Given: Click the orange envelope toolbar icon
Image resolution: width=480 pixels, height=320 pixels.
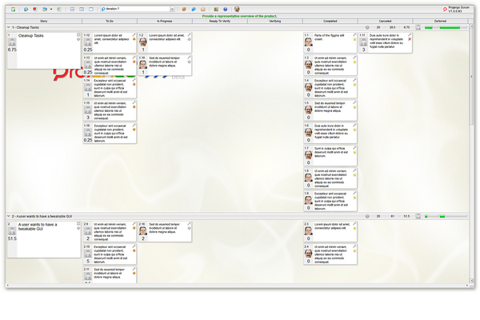Looking at the screenshot, I should click(203, 9).
